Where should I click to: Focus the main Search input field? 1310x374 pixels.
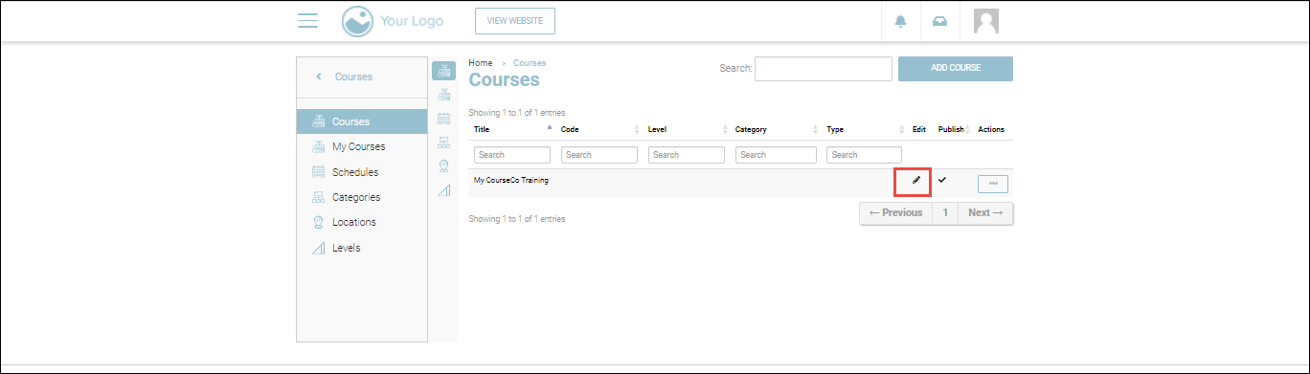point(824,69)
